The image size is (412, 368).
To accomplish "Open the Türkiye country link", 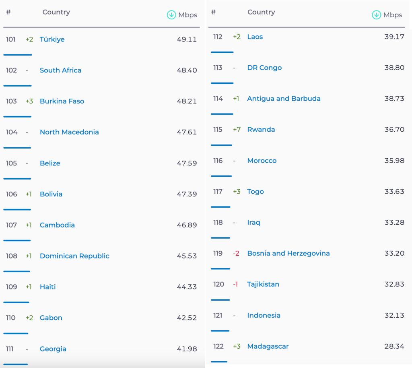I will [x=52, y=39].
